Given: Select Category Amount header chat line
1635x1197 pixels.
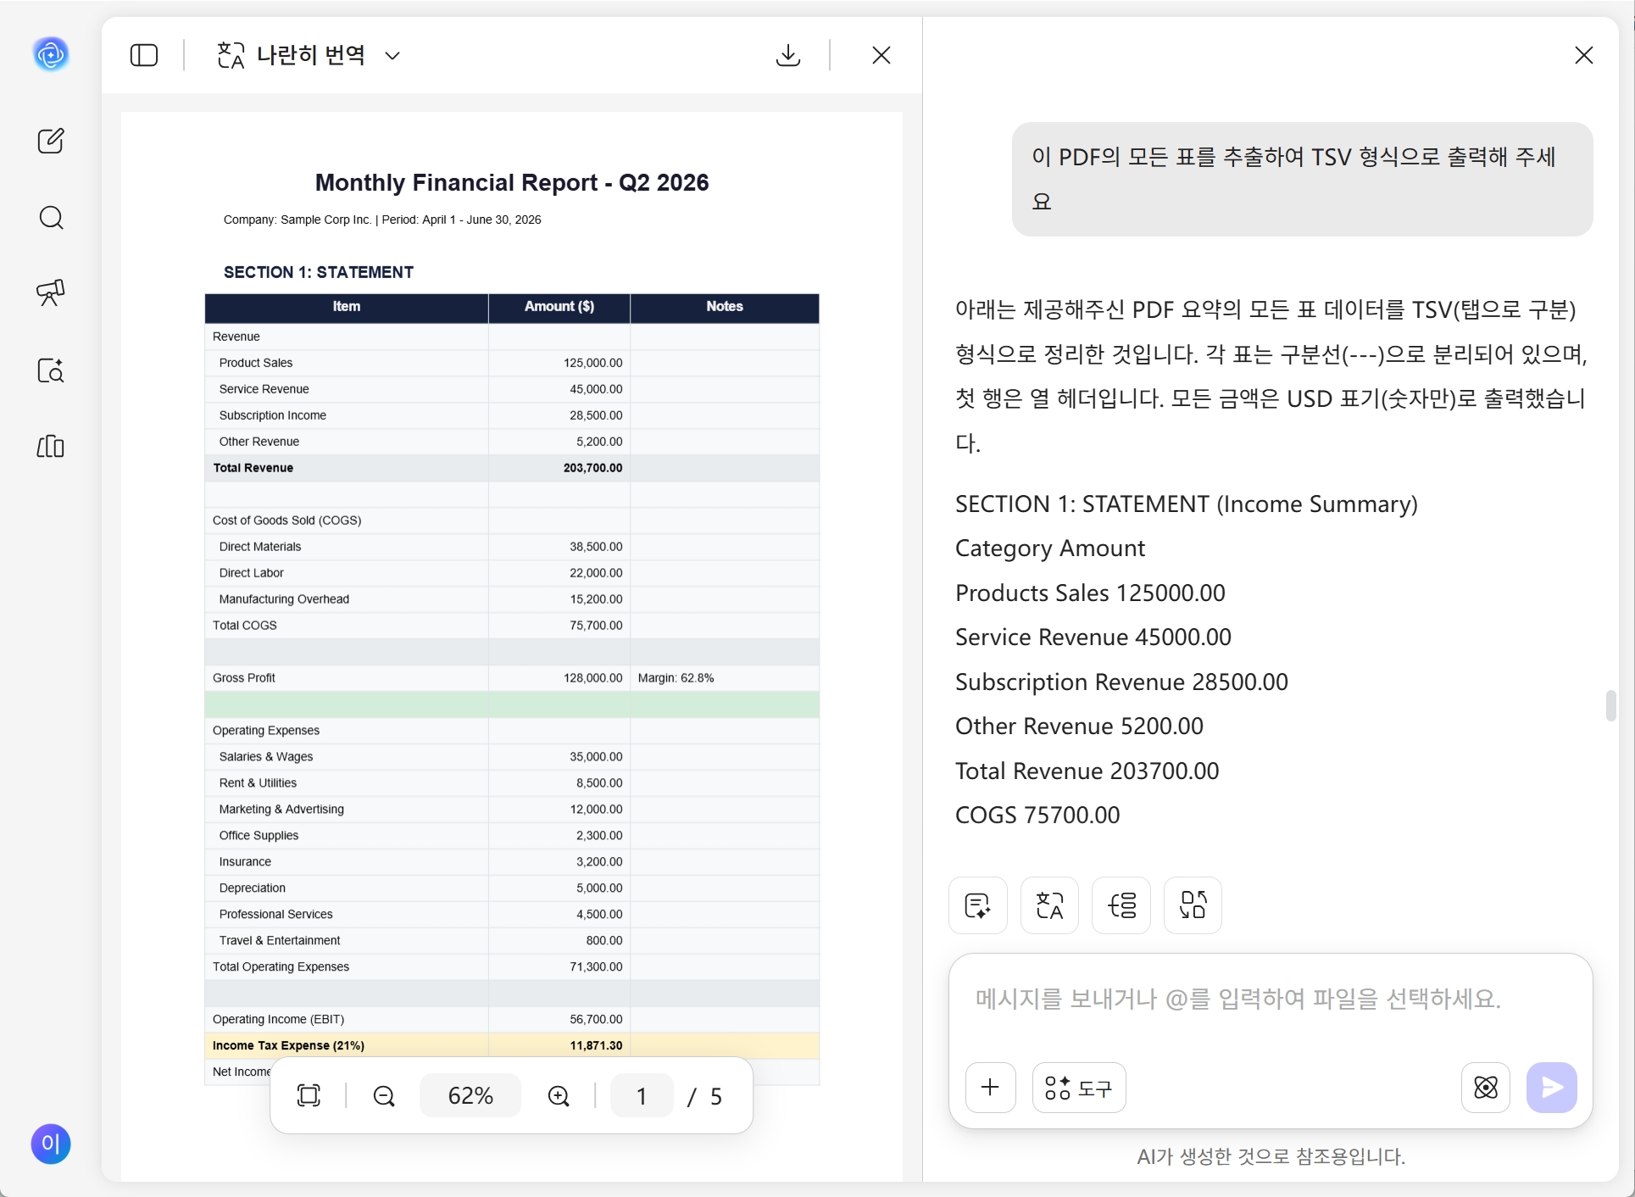Looking at the screenshot, I should tap(1050, 548).
